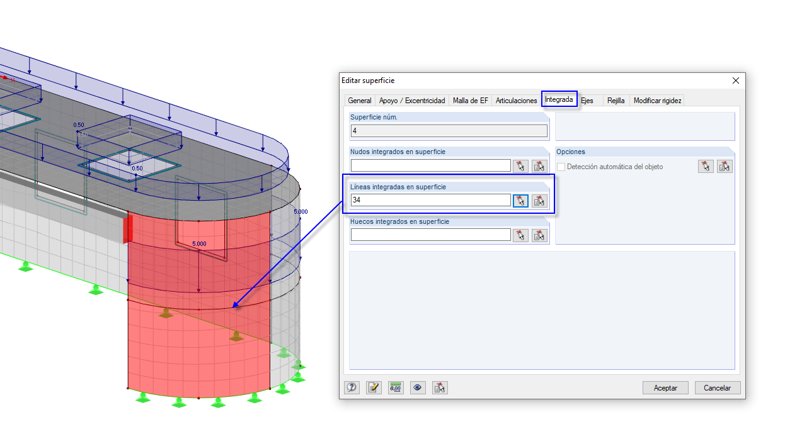
Task: Open the help button in dialog footer
Action: click(x=352, y=387)
